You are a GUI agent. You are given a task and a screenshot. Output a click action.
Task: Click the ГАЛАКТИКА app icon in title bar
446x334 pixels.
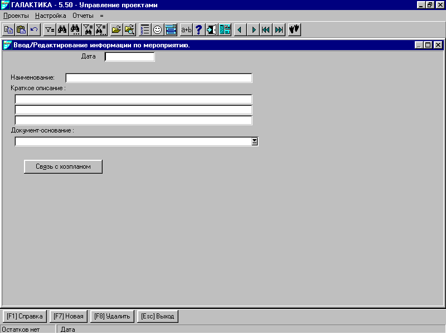(x=6, y=5)
